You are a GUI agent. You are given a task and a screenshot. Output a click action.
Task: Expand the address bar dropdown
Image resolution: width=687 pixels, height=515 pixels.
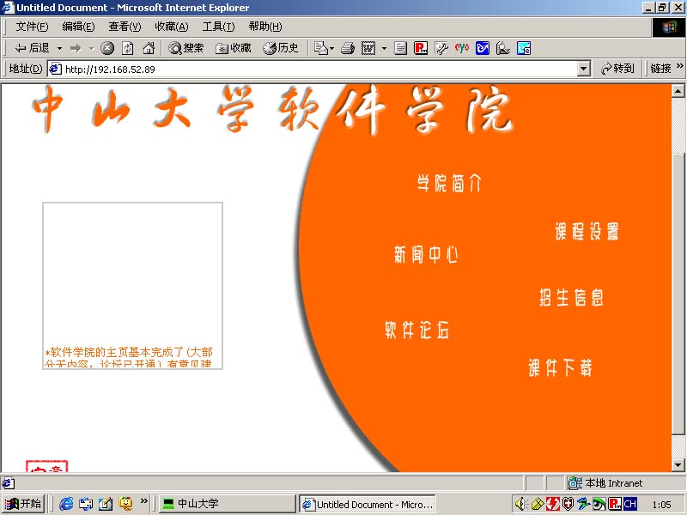pyautogui.click(x=584, y=69)
